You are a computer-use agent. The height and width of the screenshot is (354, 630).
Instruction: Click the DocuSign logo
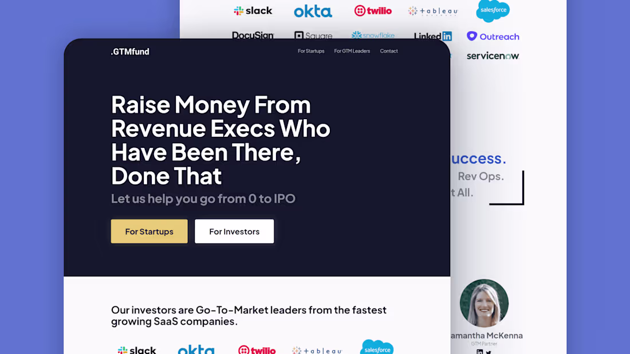coord(253,34)
